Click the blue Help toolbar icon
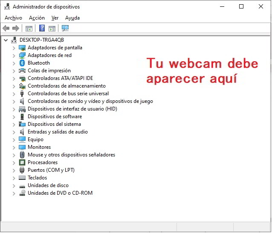The width and height of the screenshot is (272, 233). coord(42,28)
